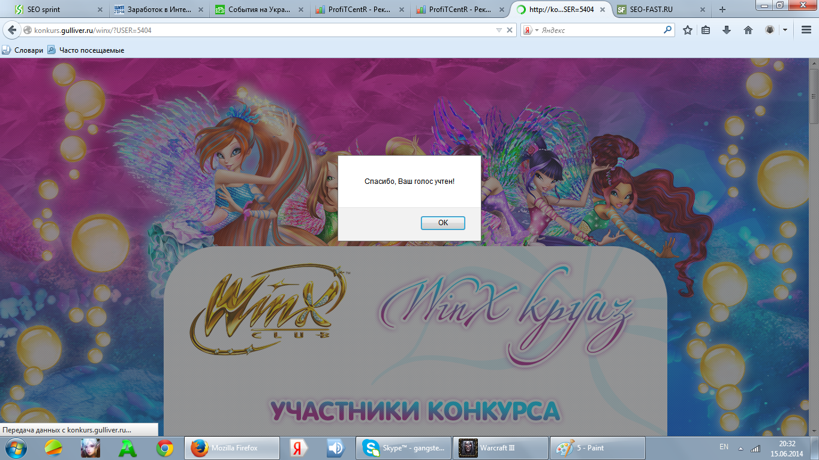
Task: Select Mozilla Firefox taskbar button
Action: [231, 448]
